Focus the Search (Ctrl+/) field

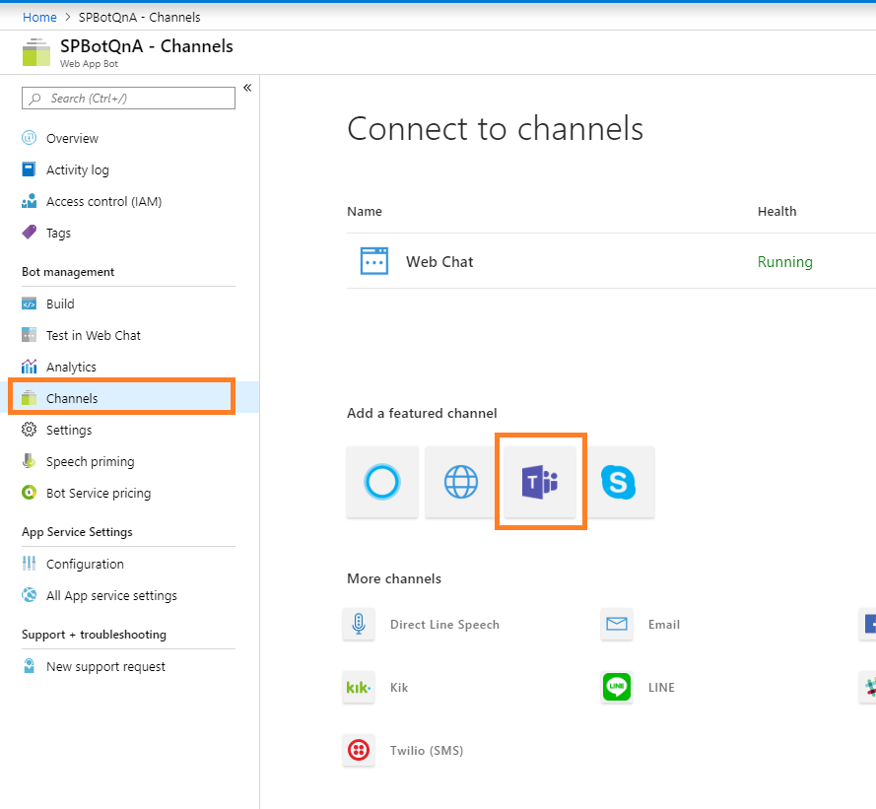tap(128, 99)
